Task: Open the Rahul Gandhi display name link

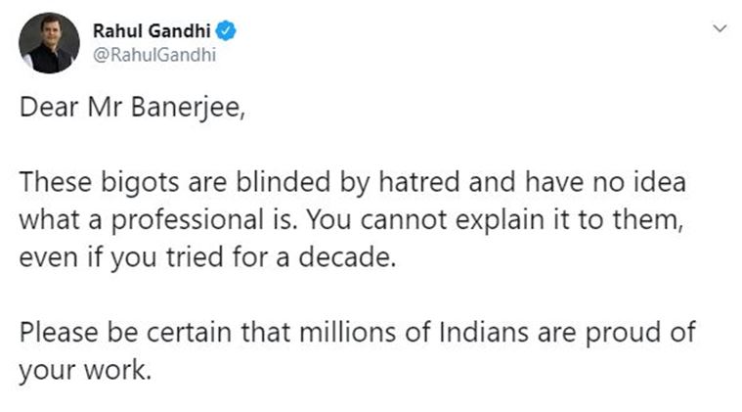Action: point(153,31)
